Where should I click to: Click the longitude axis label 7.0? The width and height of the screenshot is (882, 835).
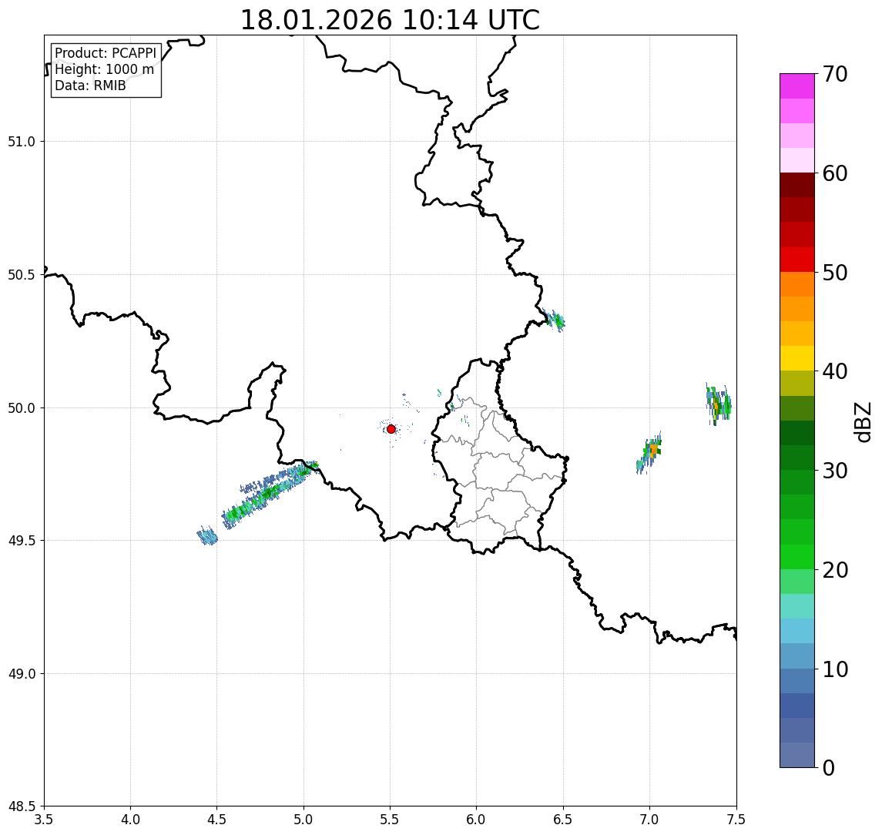coord(649,820)
